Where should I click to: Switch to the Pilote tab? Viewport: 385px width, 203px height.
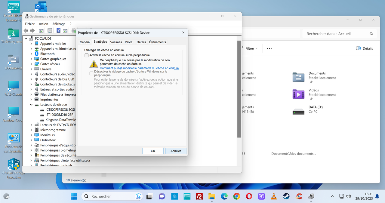129,42
